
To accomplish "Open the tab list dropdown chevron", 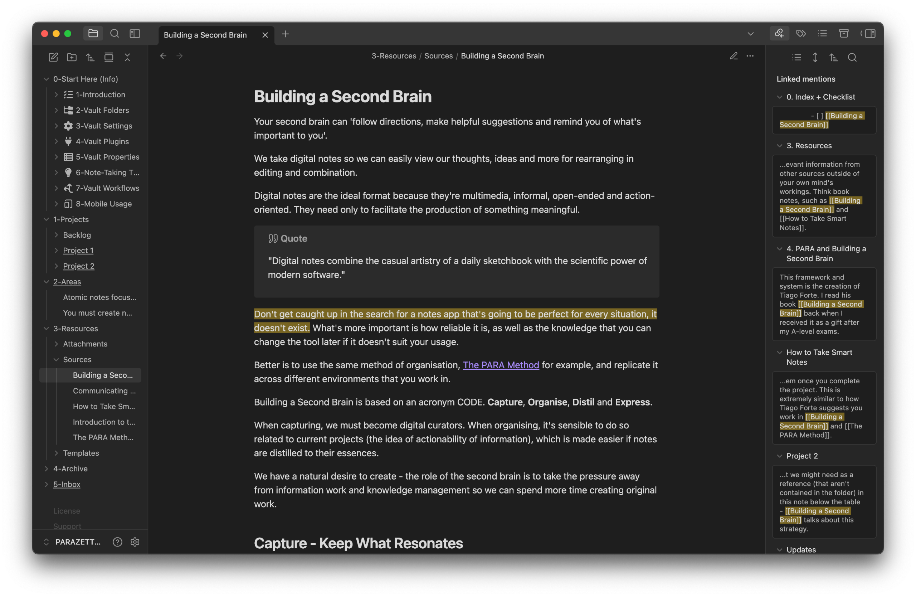I will coord(750,34).
